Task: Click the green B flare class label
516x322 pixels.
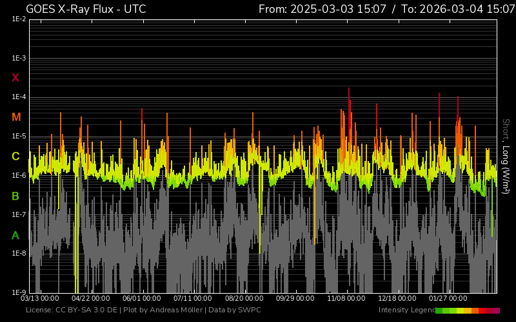Action: tap(15, 196)
